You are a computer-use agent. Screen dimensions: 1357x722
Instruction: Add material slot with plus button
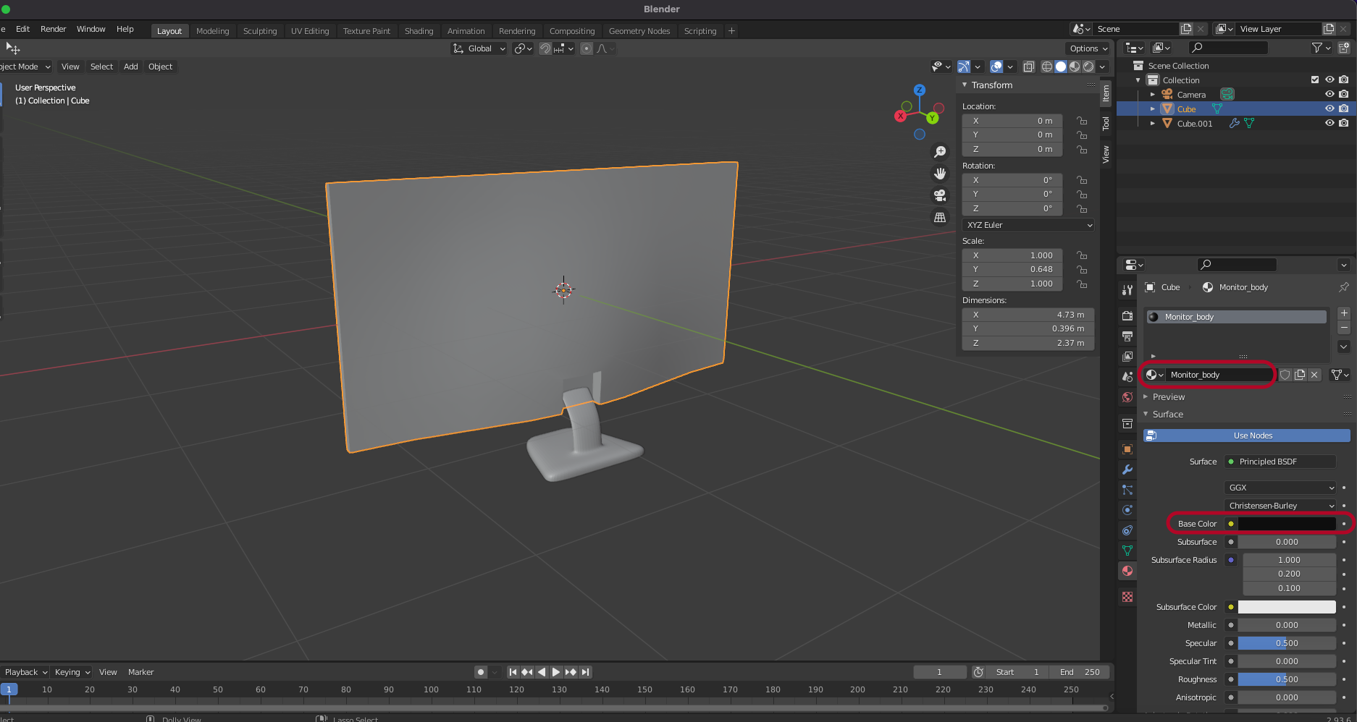coord(1344,313)
